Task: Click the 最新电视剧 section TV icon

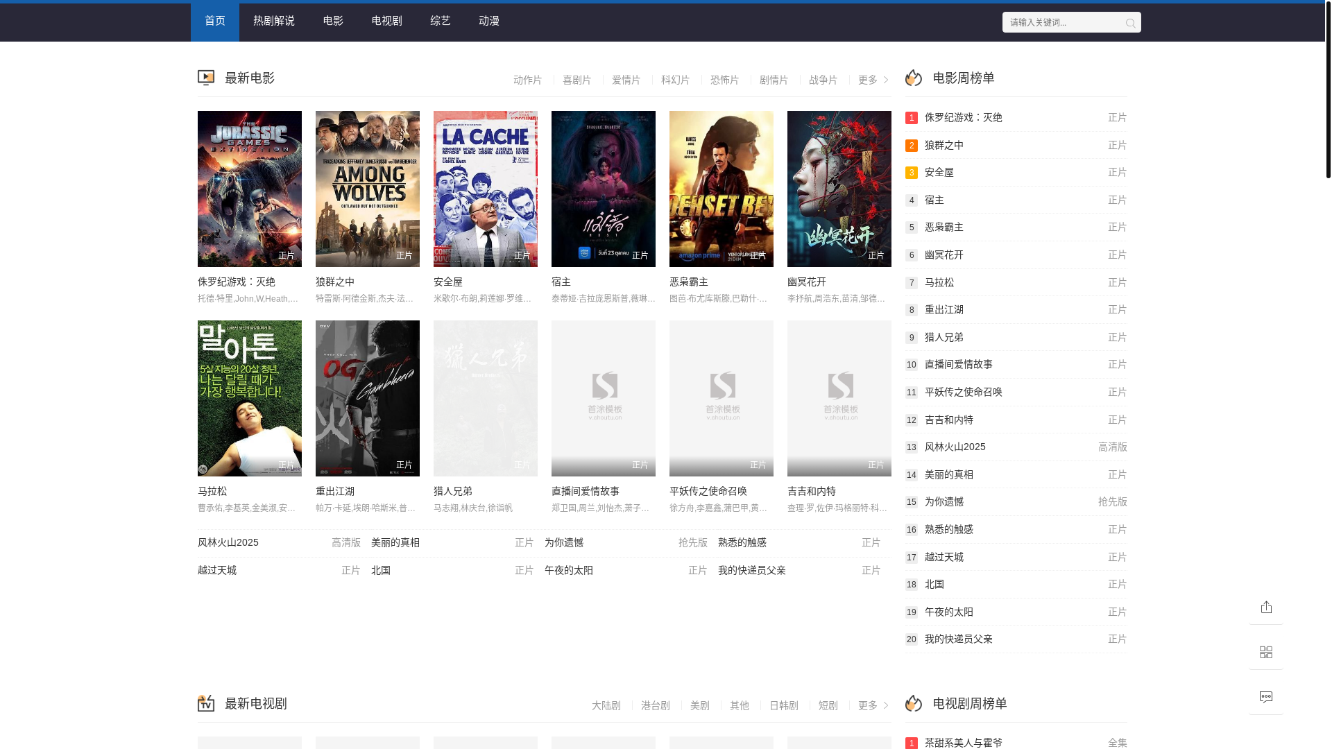Action: 206,703
